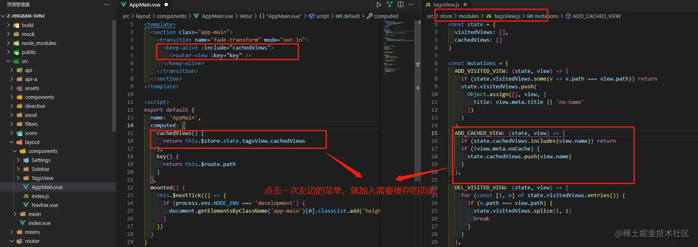Click the Vue icon beside Navbar.vue
The height and width of the screenshot is (247, 698).
pos(26,205)
